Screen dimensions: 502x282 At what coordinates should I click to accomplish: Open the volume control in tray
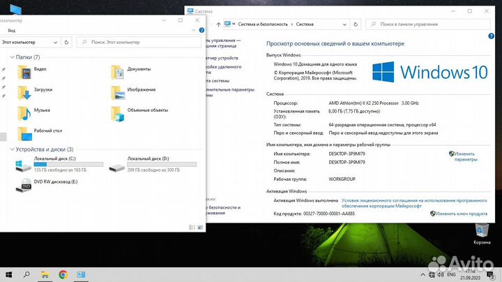point(441,274)
